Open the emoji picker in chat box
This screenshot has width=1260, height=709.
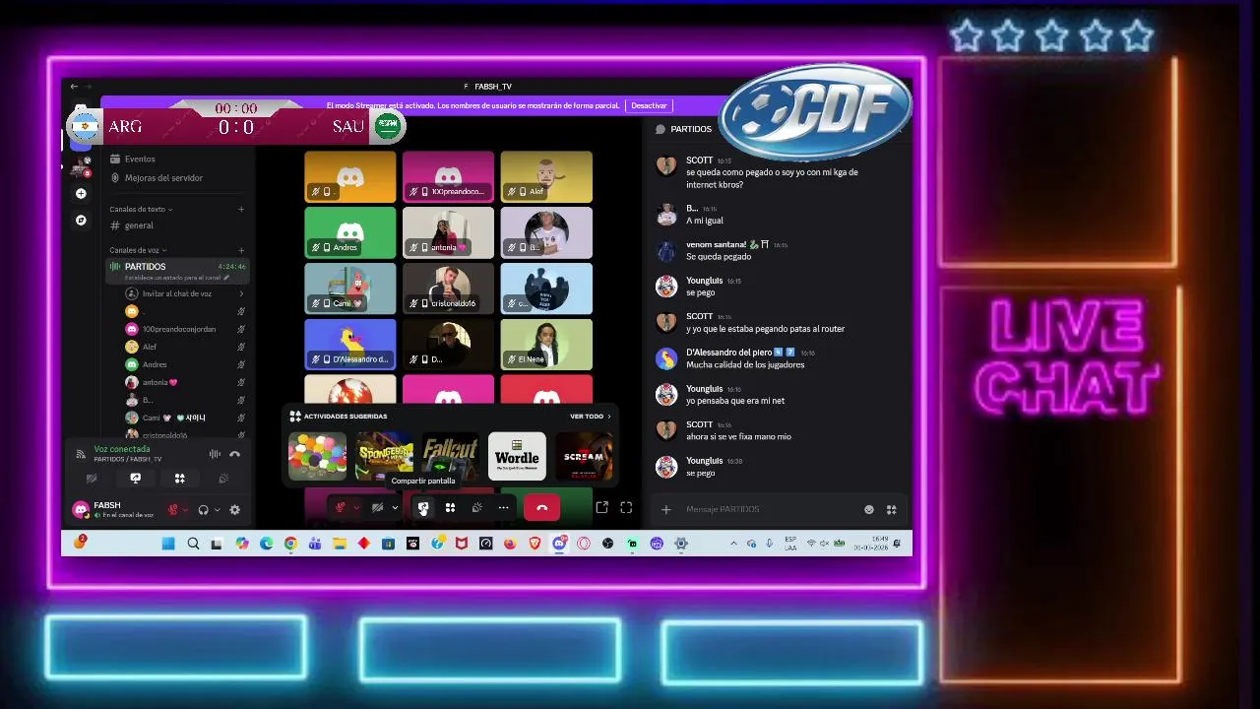[x=868, y=509]
